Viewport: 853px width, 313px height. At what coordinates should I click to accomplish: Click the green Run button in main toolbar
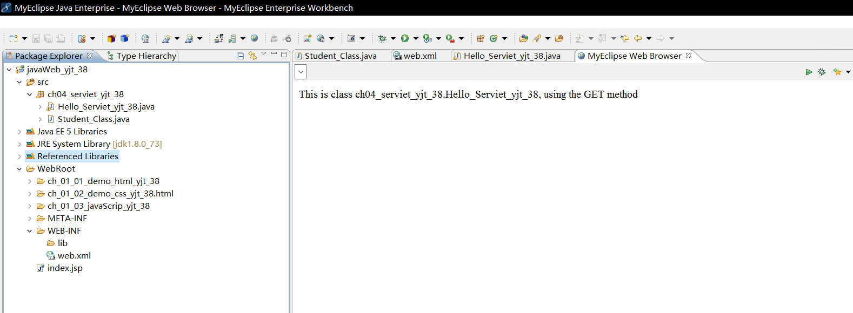point(405,38)
